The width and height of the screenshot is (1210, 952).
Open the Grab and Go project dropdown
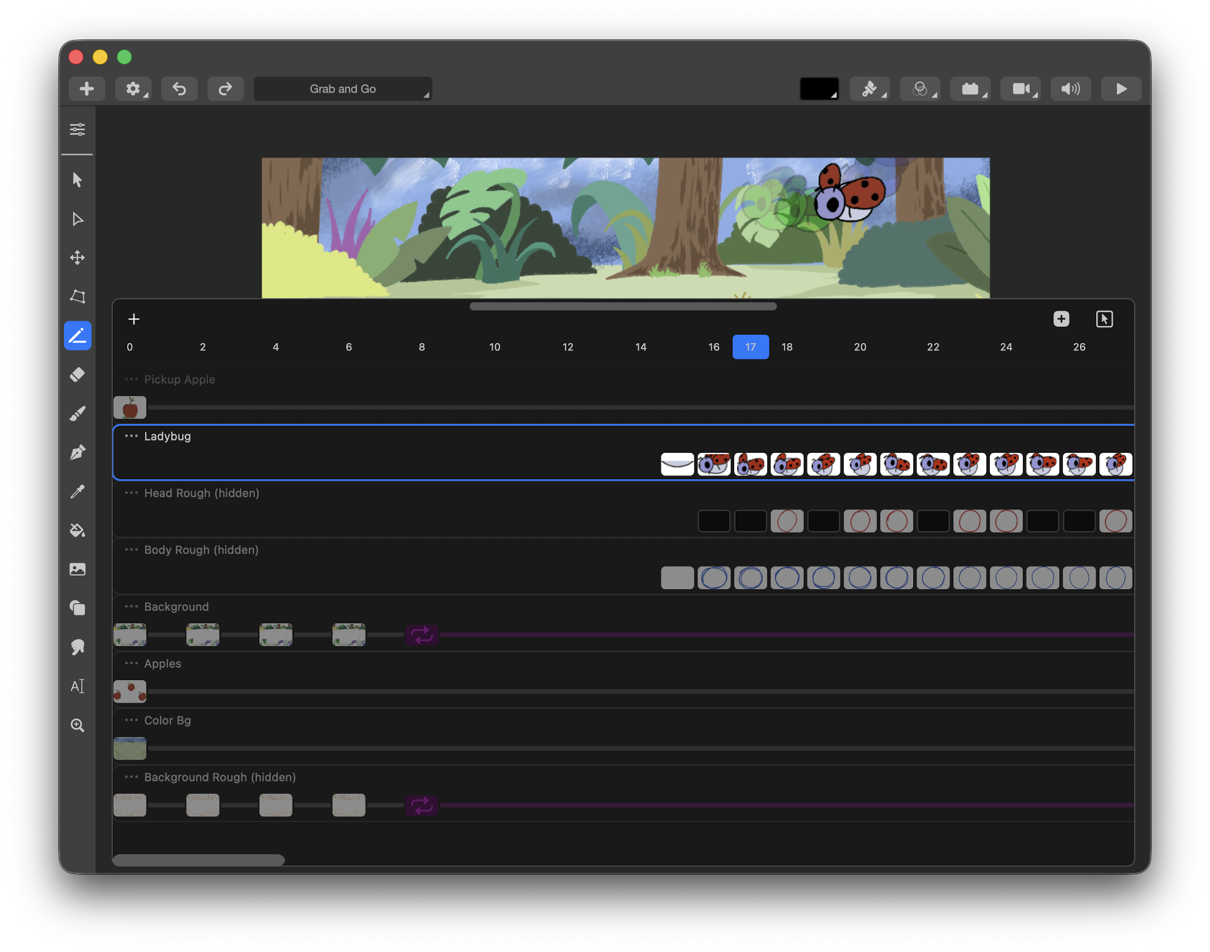[x=343, y=89]
